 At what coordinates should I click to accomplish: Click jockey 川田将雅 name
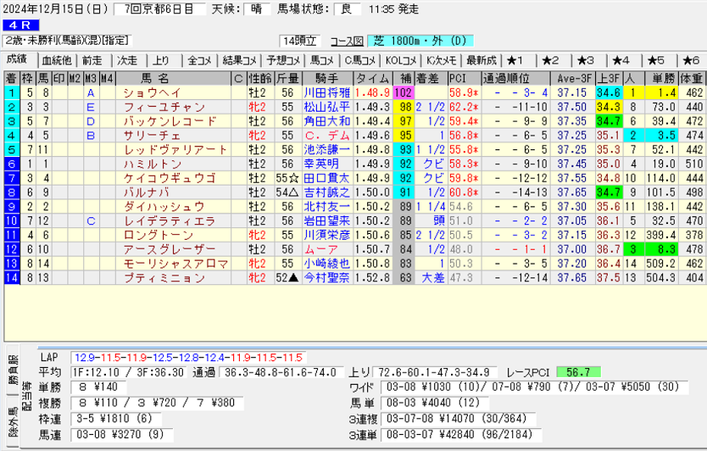coord(326,92)
